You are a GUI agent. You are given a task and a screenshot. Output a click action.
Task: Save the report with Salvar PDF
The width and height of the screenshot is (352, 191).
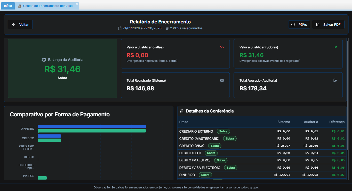(328, 24)
